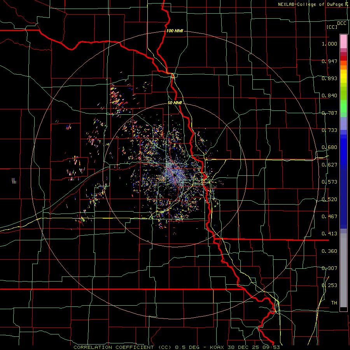The height and width of the screenshot is (350, 350).
Task: Click the 0.307 legend value
Action: (329, 268)
